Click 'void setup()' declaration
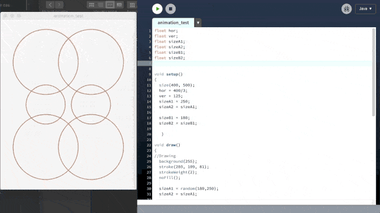The width and height of the screenshot is (380, 213). [x=168, y=74]
